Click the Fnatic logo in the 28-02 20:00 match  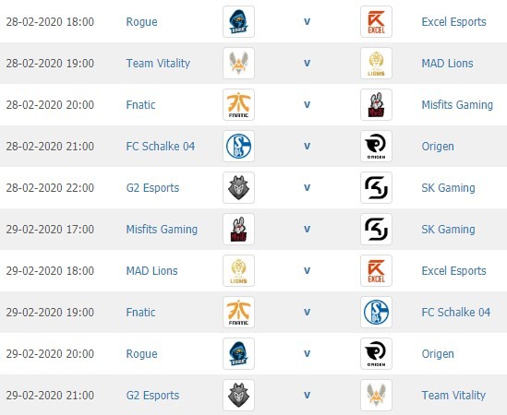(238, 104)
